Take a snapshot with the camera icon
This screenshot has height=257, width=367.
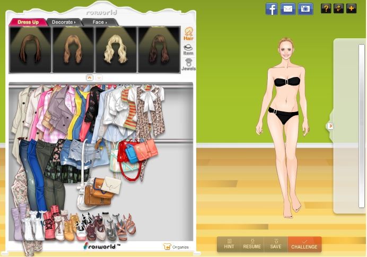[305, 8]
